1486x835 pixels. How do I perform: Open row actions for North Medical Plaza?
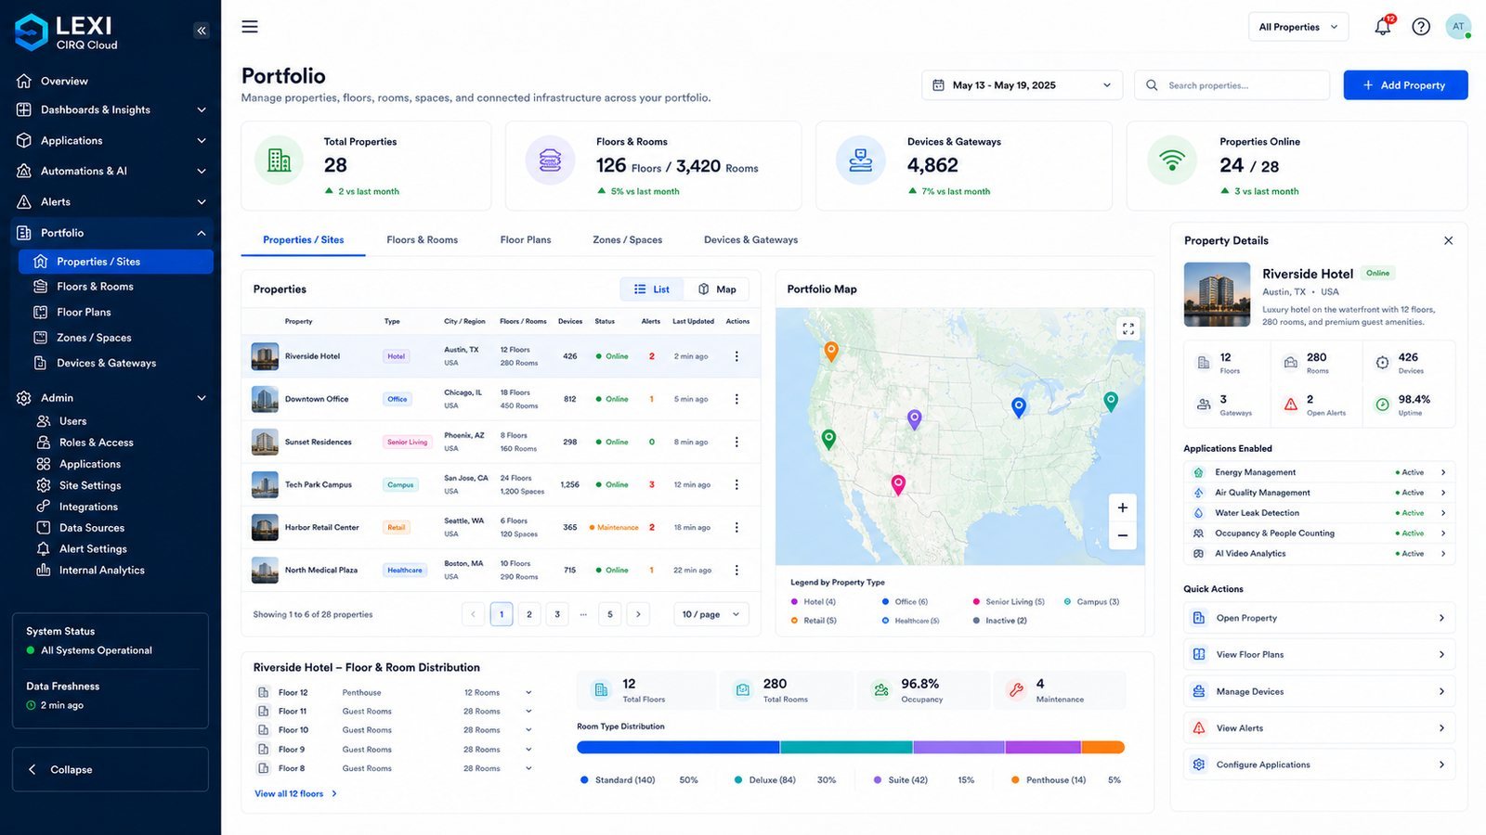pos(736,570)
